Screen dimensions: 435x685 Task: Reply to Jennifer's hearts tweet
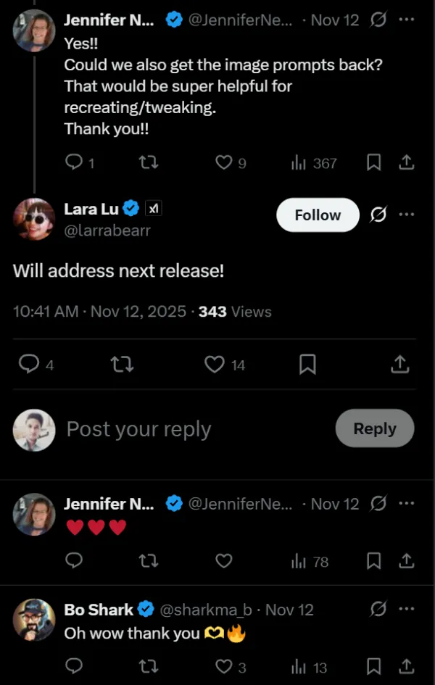75,560
